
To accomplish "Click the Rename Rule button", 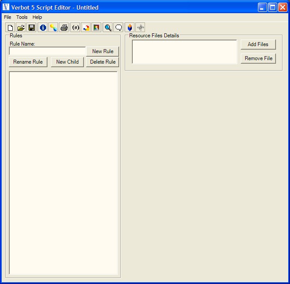I will tap(28, 62).
